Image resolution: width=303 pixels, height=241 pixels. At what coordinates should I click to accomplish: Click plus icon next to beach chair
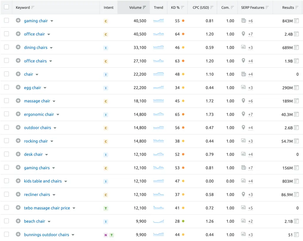pos(18,221)
